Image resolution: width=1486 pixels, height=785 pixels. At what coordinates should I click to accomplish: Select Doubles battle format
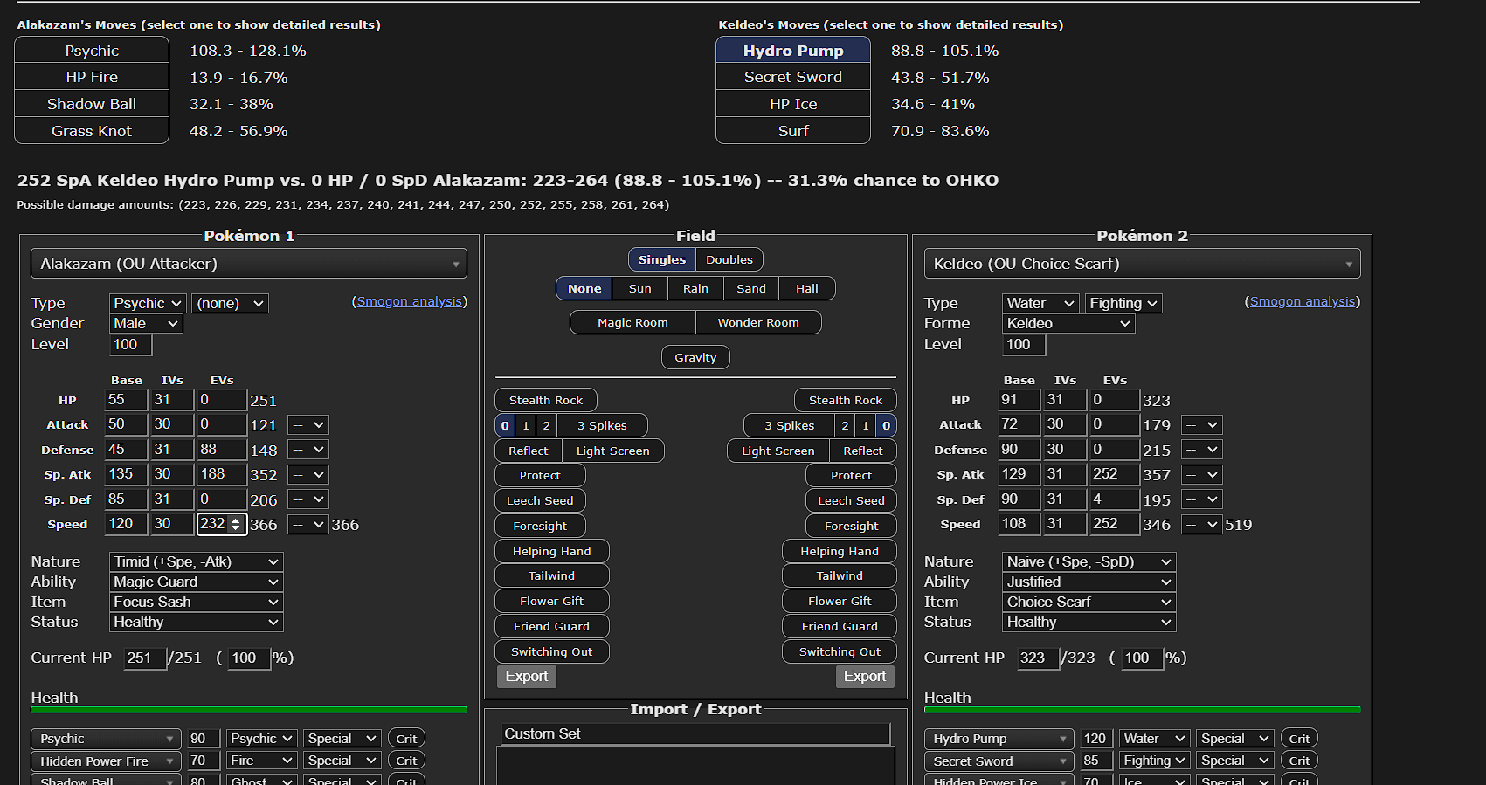(729, 259)
